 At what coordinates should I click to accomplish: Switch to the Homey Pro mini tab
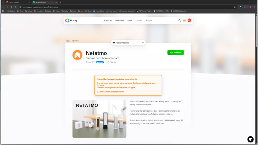17,2
